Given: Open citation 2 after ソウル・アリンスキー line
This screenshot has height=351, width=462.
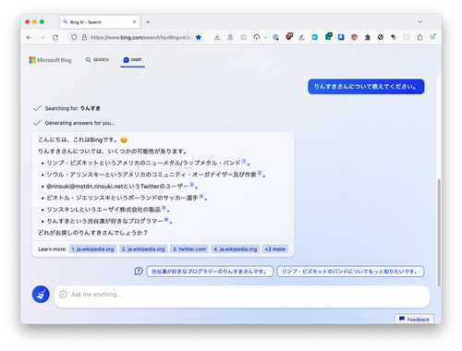Looking at the screenshot, I should tap(260, 173).
